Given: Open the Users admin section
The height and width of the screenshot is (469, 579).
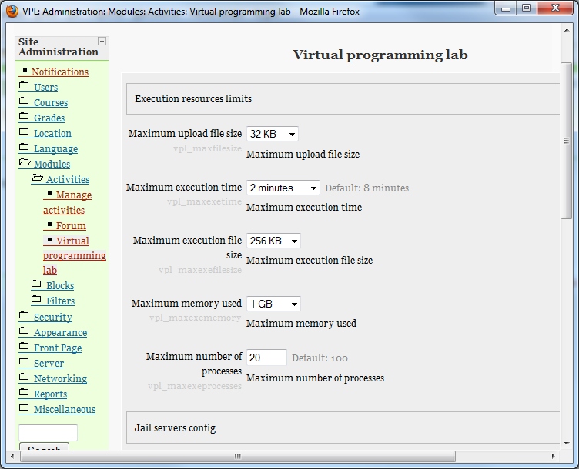Looking at the screenshot, I should click(x=45, y=88).
